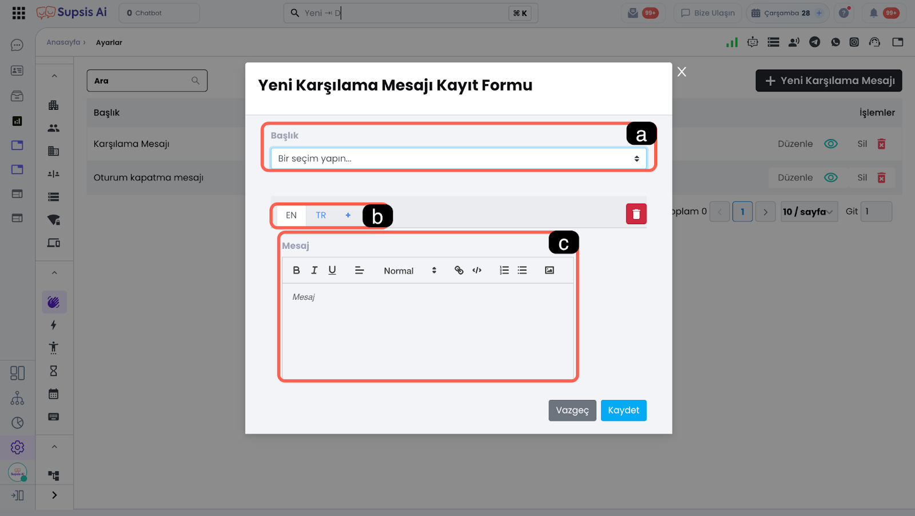Click the bullet list toggle
The height and width of the screenshot is (516, 915).
click(x=522, y=270)
